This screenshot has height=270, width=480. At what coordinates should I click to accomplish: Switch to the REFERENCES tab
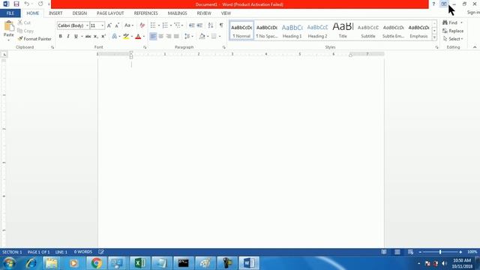coord(145,13)
